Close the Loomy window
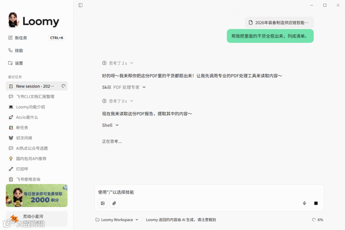Viewport: 345px width, 230px height. coord(338,5)
